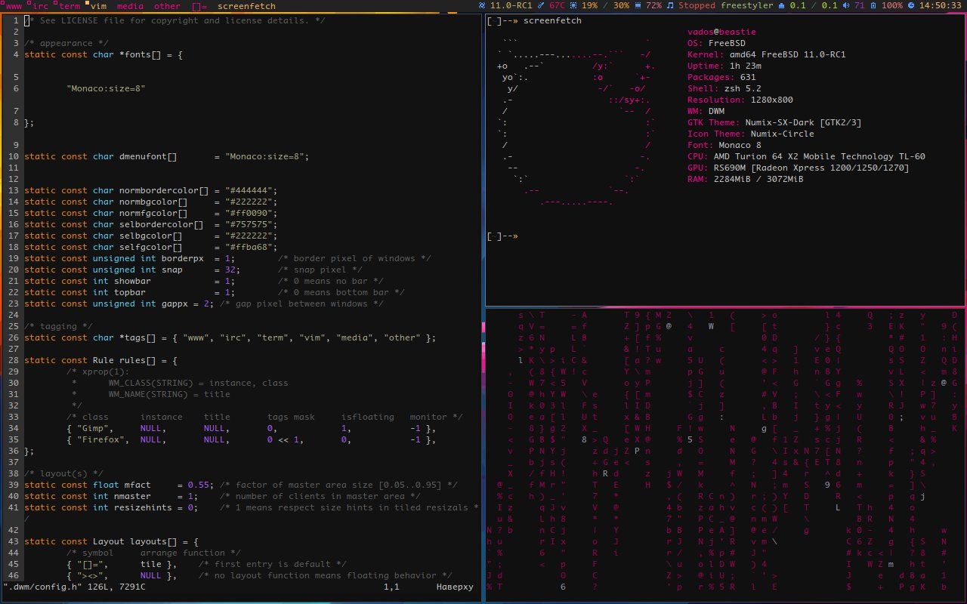Click the vados@beastie hostname line
Viewport: 967px width, 604px height.
[x=721, y=32]
